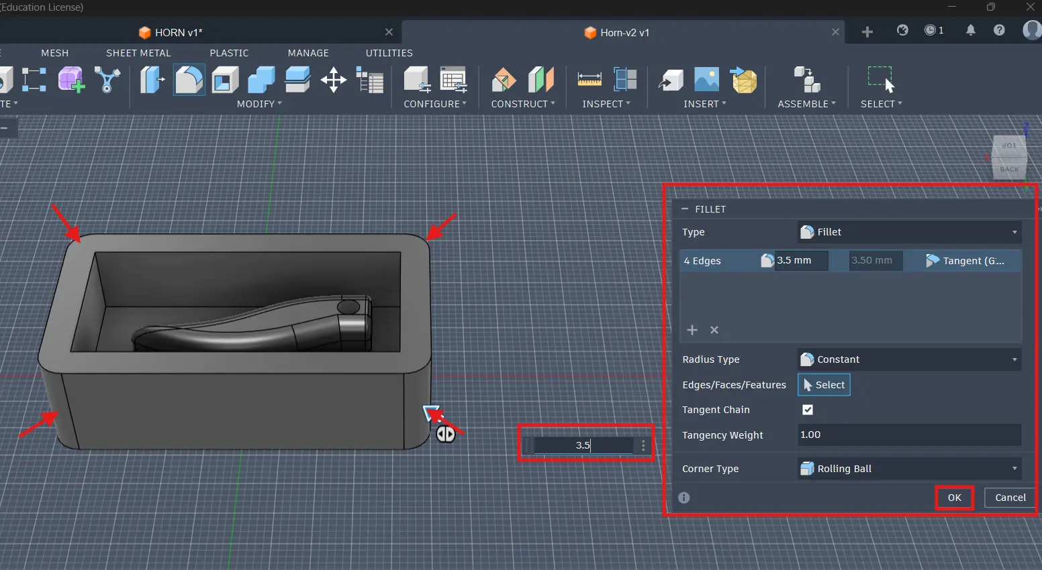Image resolution: width=1042 pixels, height=570 pixels.
Task: Expand the INSERT menu
Action: point(705,104)
